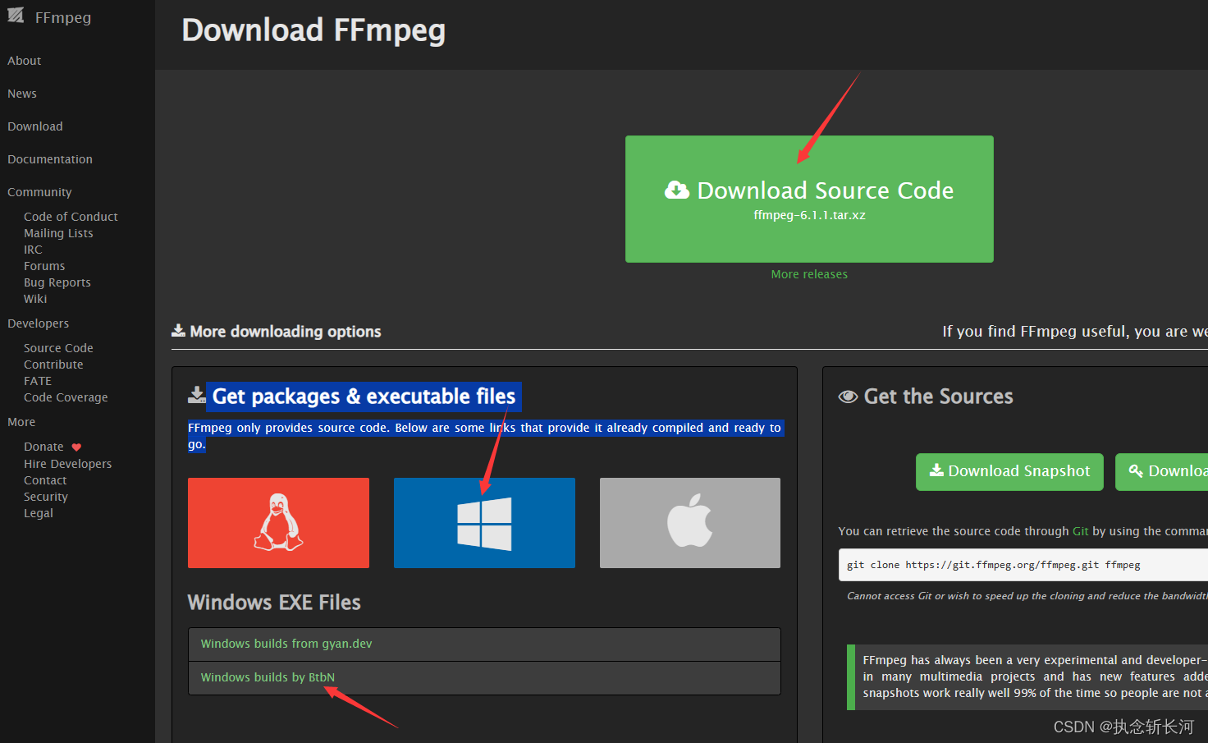Click the eye icon beside Get the Sources
The height and width of the screenshot is (743, 1208).
point(848,397)
